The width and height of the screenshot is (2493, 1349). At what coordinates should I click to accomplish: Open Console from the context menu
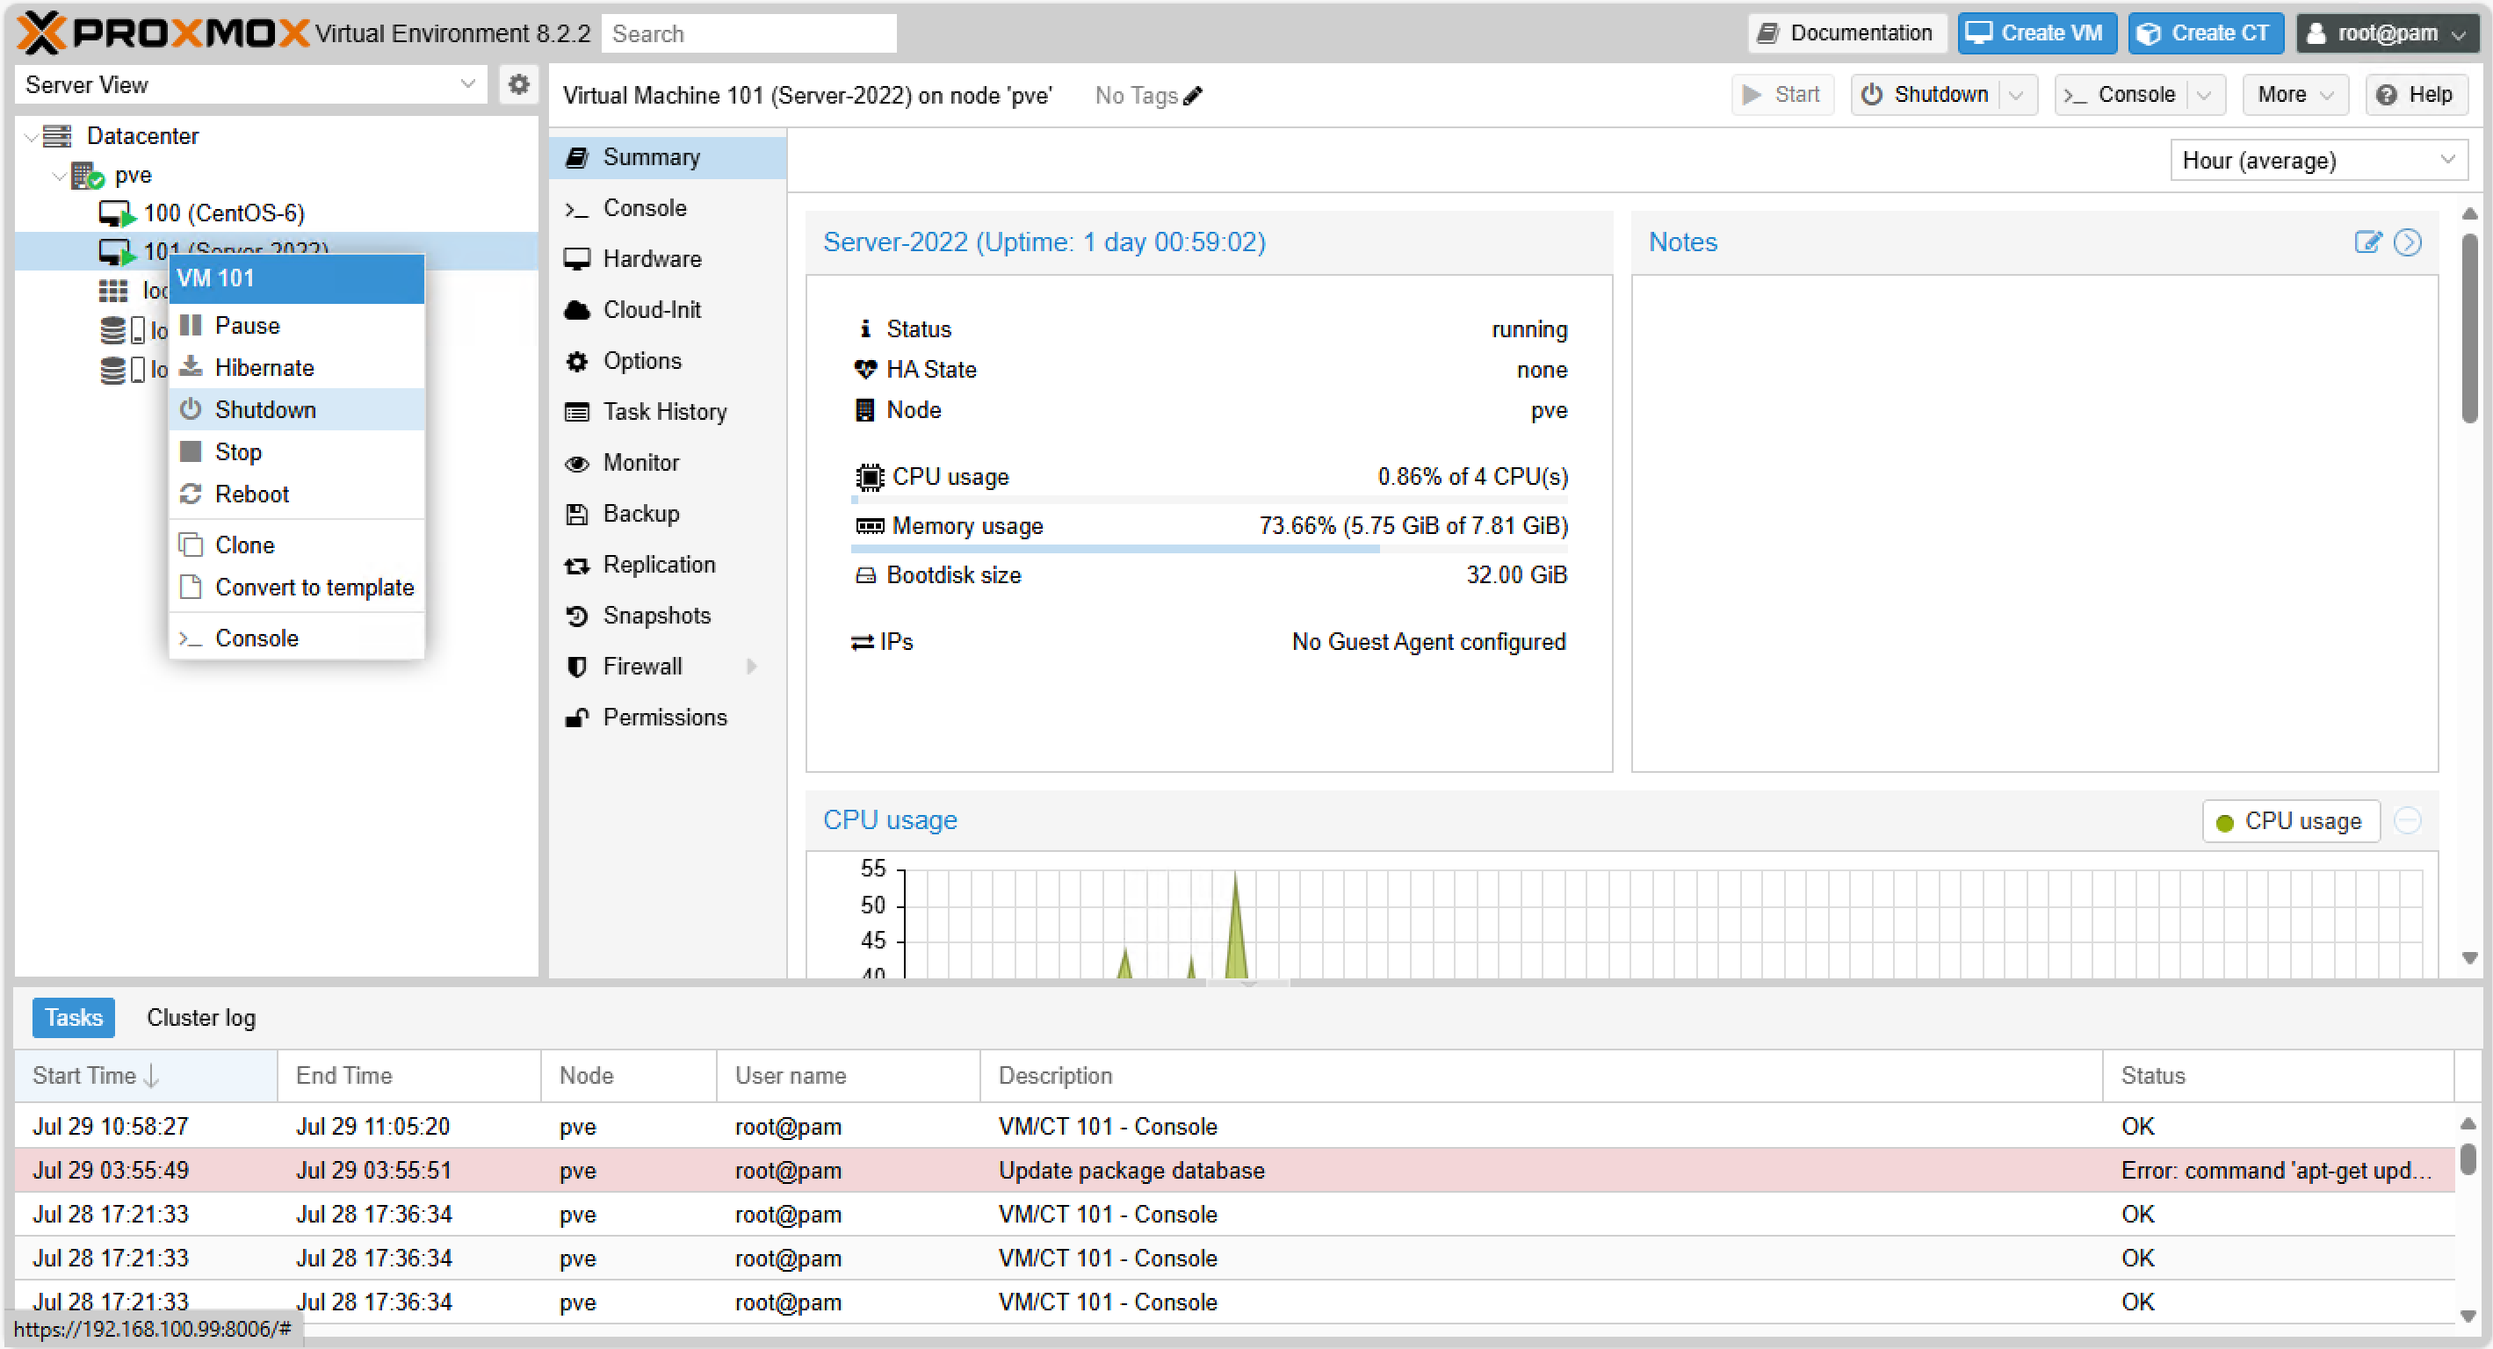296,638
